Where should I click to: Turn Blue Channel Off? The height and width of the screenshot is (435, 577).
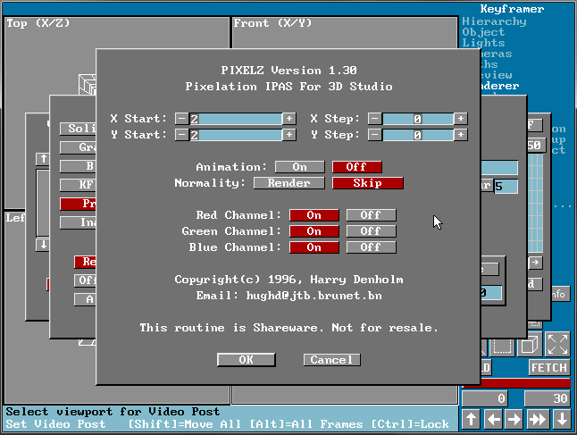371,247
